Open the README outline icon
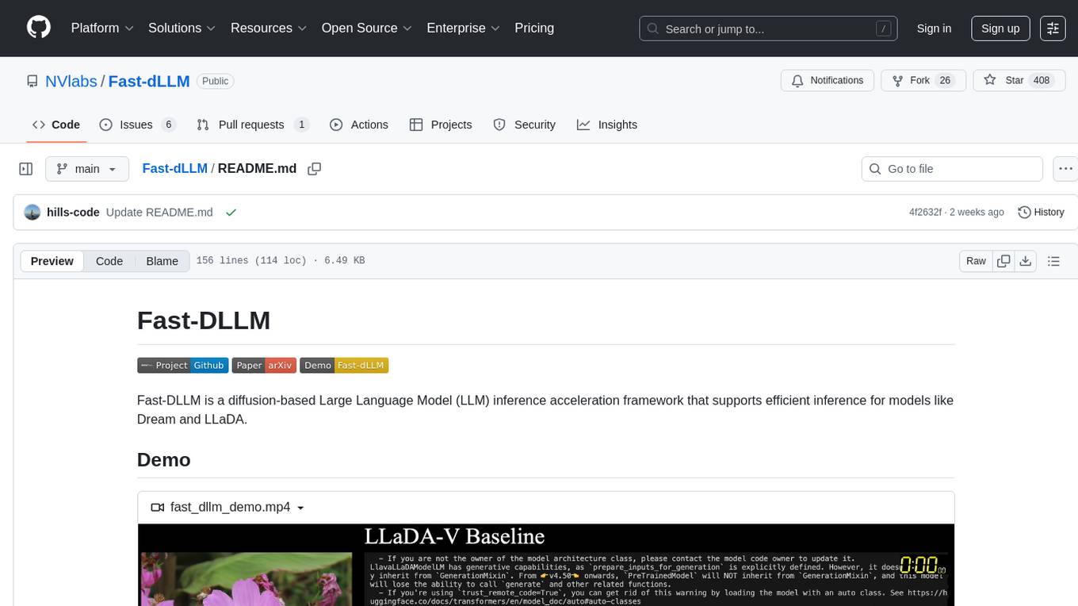 point(1053,261)
